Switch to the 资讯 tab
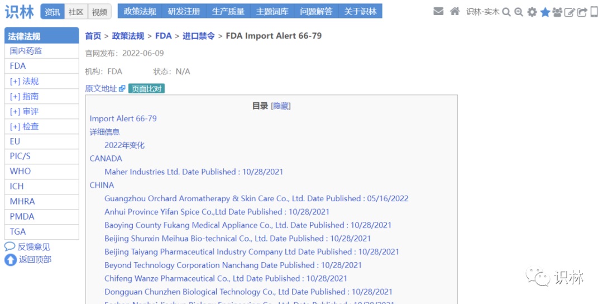Screen dimensions: 603x304 (52, 12)
